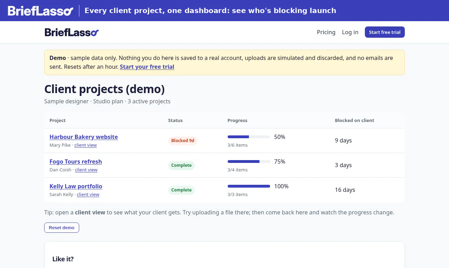Click the 3/4 items count
This screenshot has height=268, width=449.
238,170
